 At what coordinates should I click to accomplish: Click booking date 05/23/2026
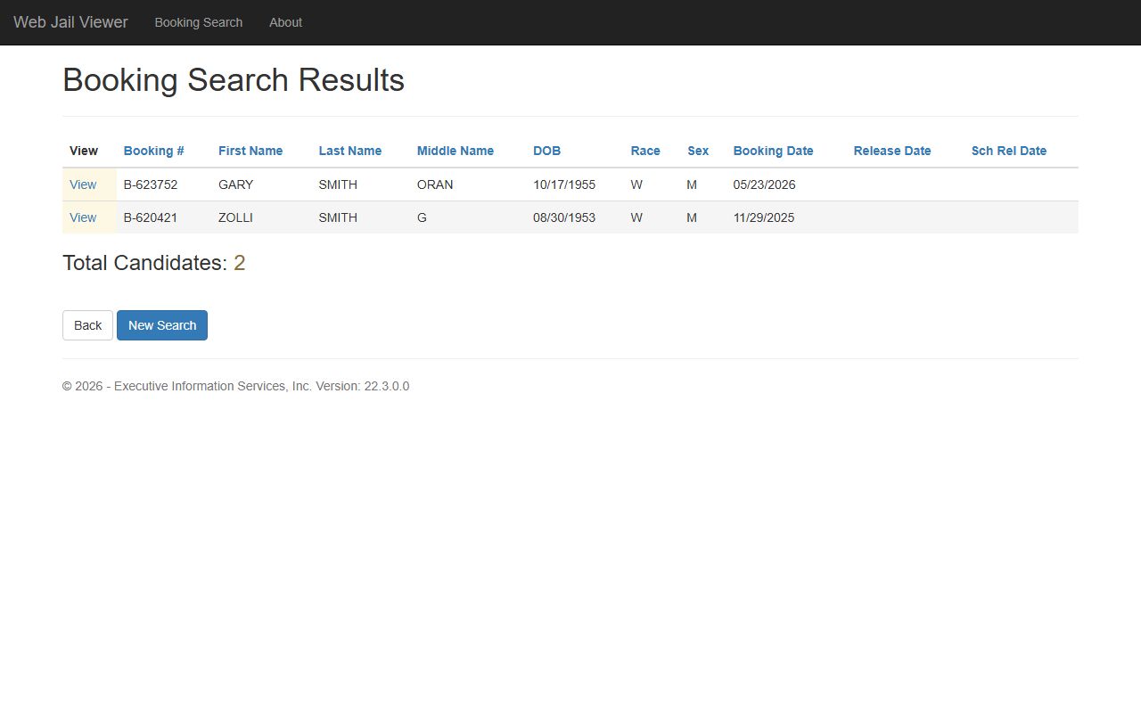[764, 184]
